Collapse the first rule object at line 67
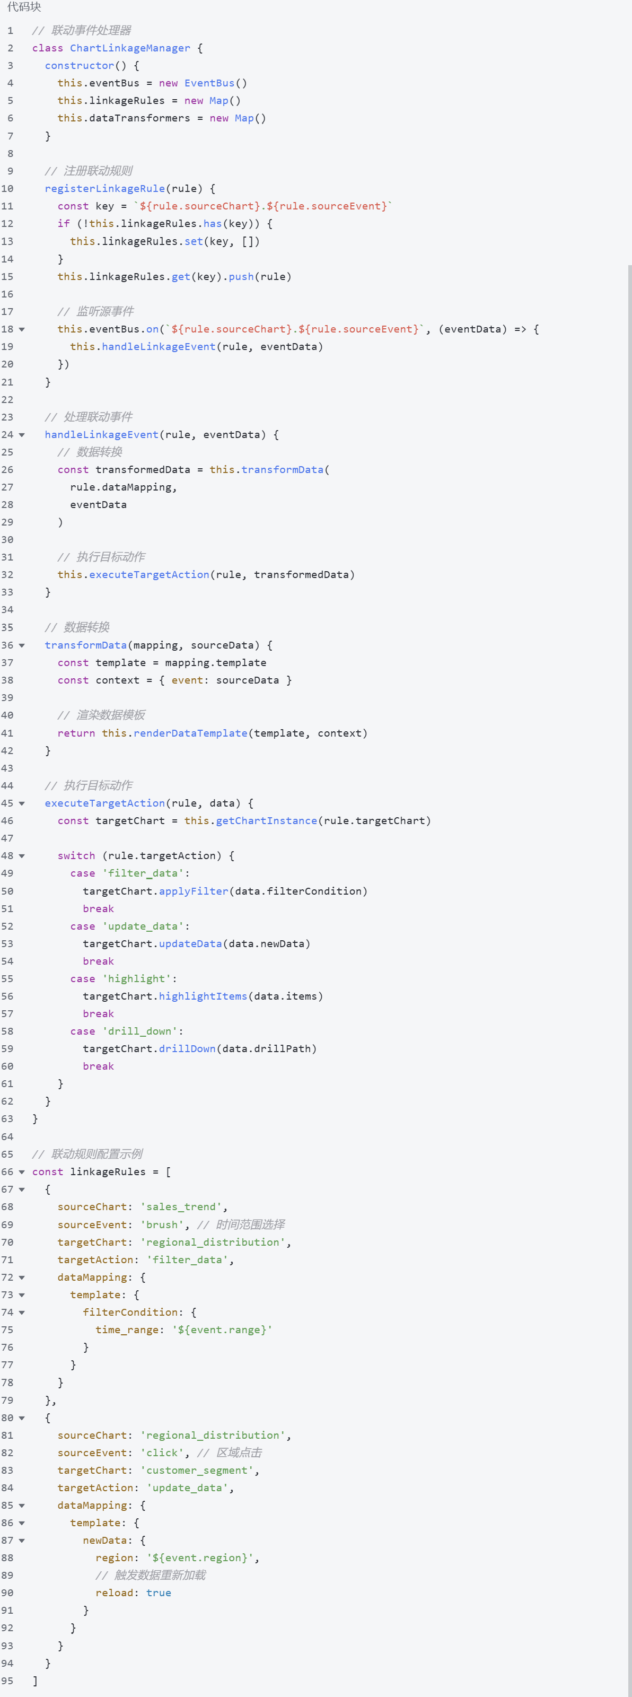This screenshot has height=1697, width=632. [22, 1189]
